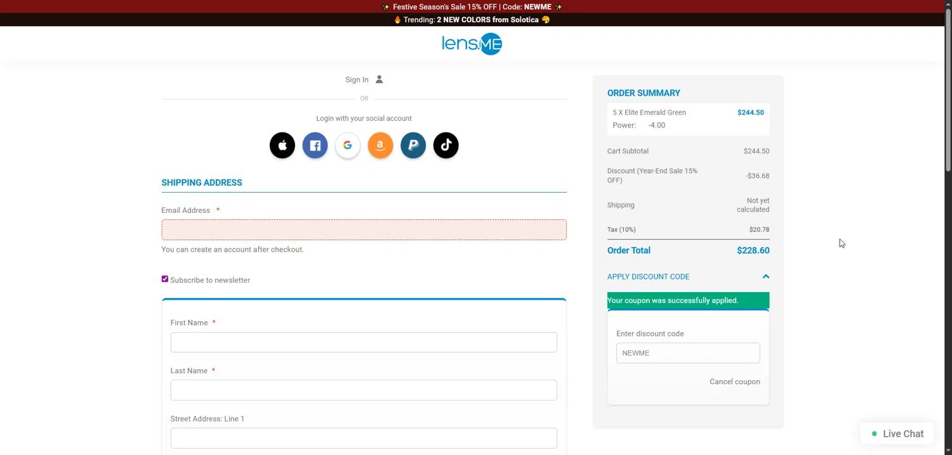The height and width of the screenshot is (455, 952).
Task: Click the 'Not yet calculated' shipping text
Action: click(753, 205)
